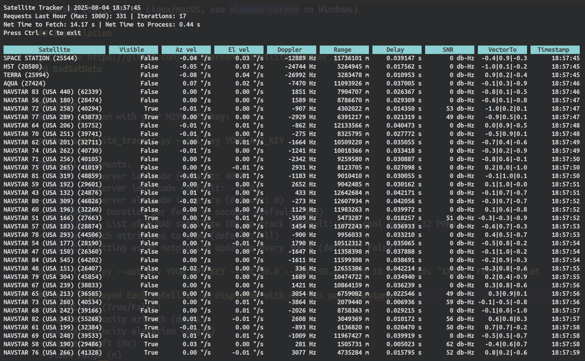Image resolution: width=585 pixels, height=361 pixels.
Task: Select the Range value '4302022 m'
Action: click(353, 109)
